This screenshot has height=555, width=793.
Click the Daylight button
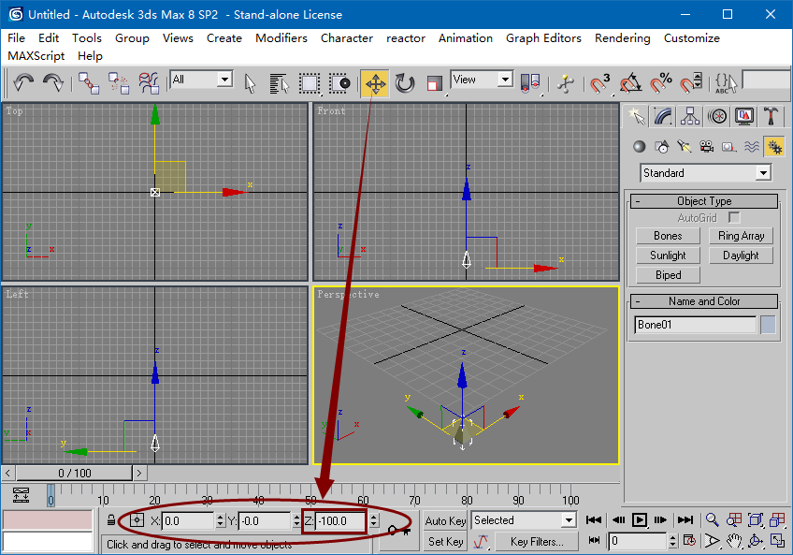coord(741,256)
